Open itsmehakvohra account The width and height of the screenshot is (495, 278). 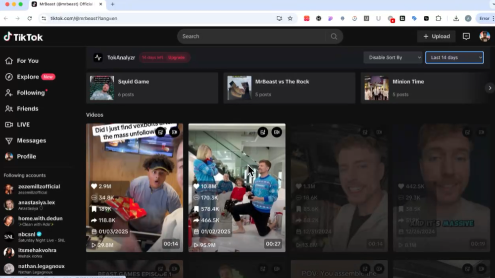click(x=30, y=253)
